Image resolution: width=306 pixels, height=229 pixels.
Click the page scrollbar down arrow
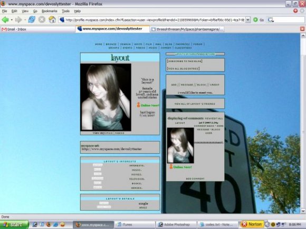tap(303, 211)
